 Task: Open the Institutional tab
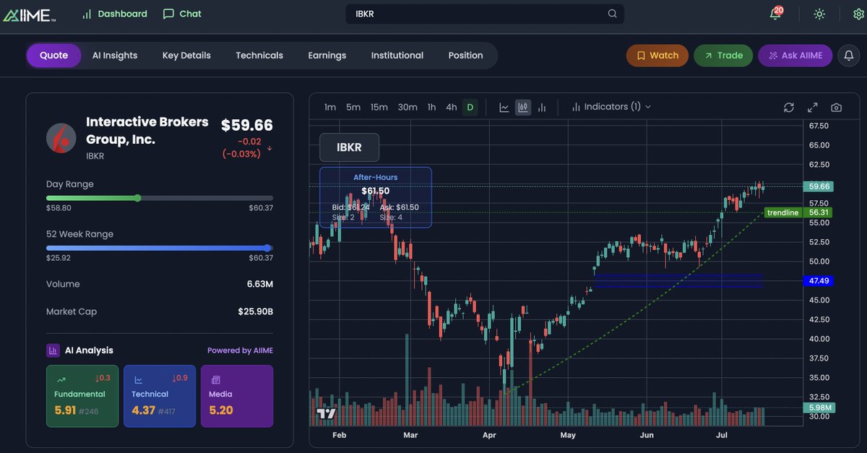click(x=397, y=56)
